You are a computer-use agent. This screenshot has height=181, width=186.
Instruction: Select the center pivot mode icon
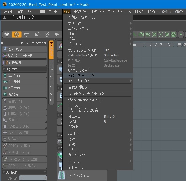(27, 35)
